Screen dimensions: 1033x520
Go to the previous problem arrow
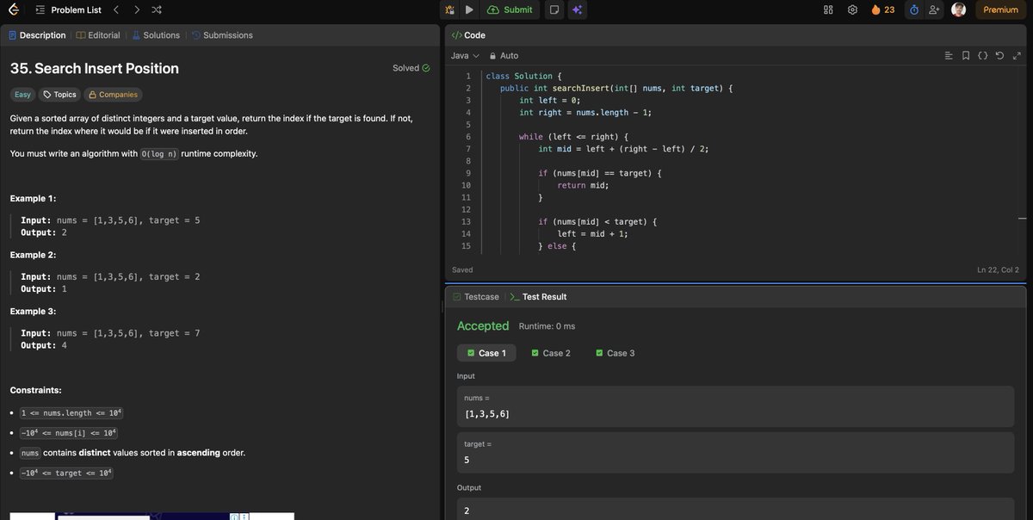coord(116,9)
